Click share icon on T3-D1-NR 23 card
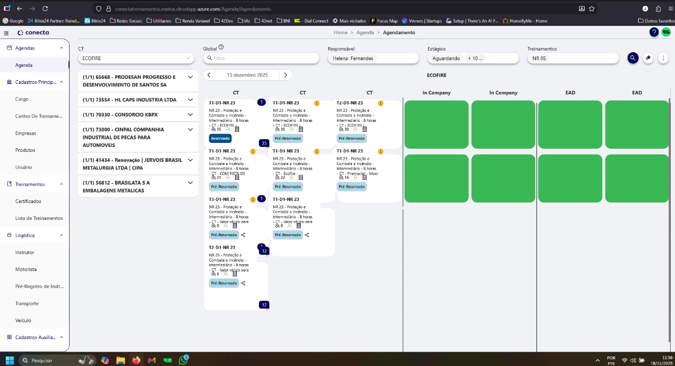Viewport: 675px width, 366px height. click(243, 235)
